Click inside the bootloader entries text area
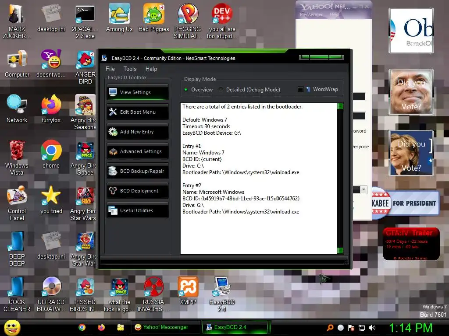 [x=259, y=178]
